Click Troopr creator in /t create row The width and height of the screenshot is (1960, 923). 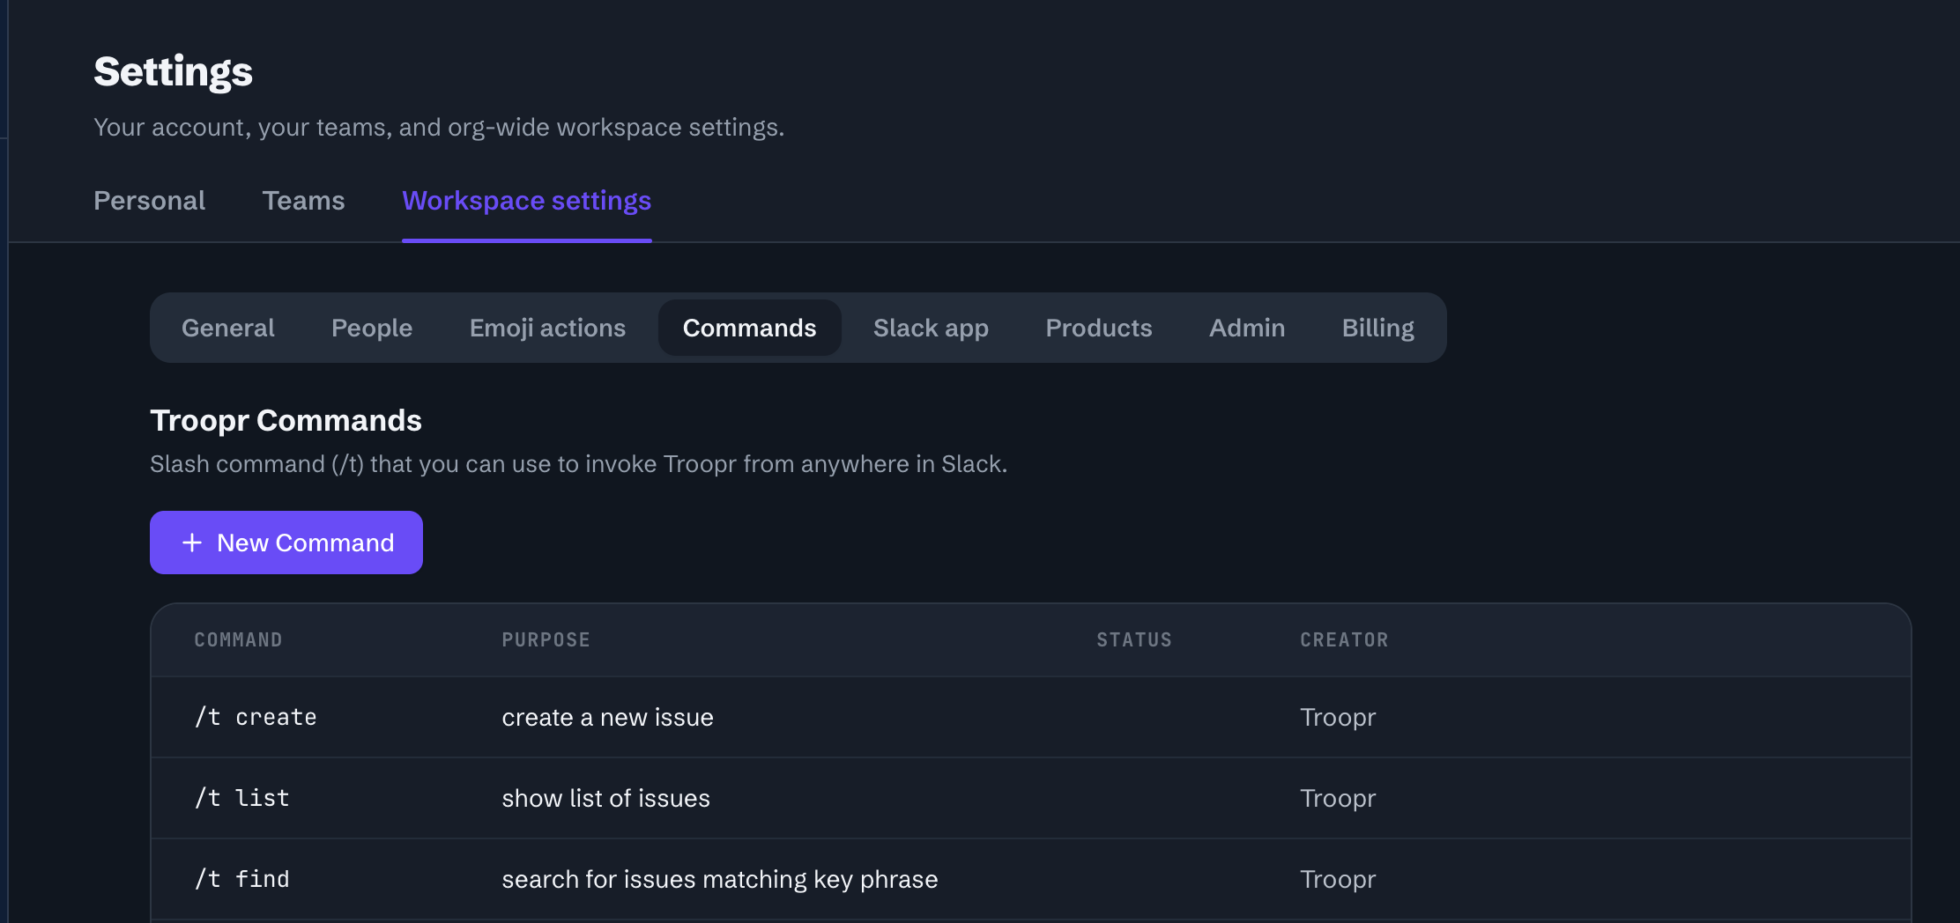[x=1338, y=717]
